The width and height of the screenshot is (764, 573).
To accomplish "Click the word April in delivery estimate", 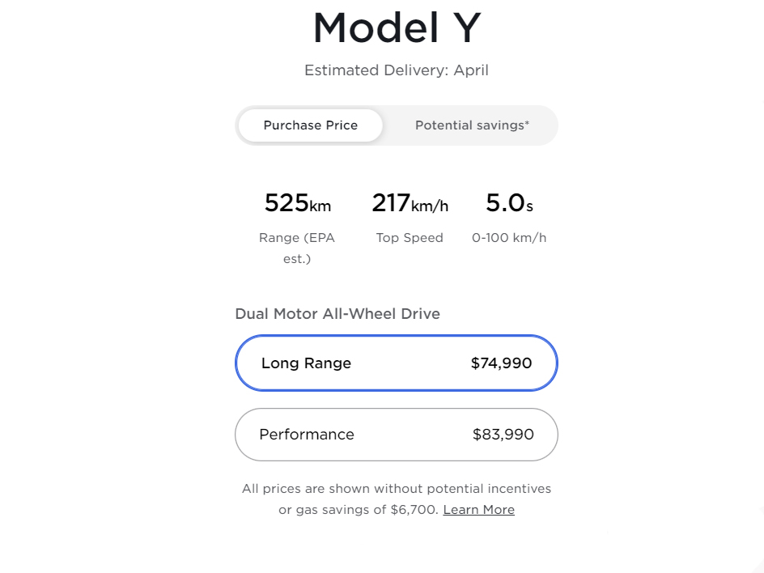I will pos(471,70).
